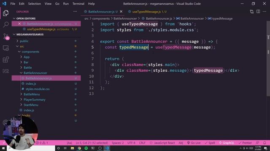Change encoding via UTF-8
Image resolution: width=270 pixels, height=151 pixels.
(x=131, y=143)
